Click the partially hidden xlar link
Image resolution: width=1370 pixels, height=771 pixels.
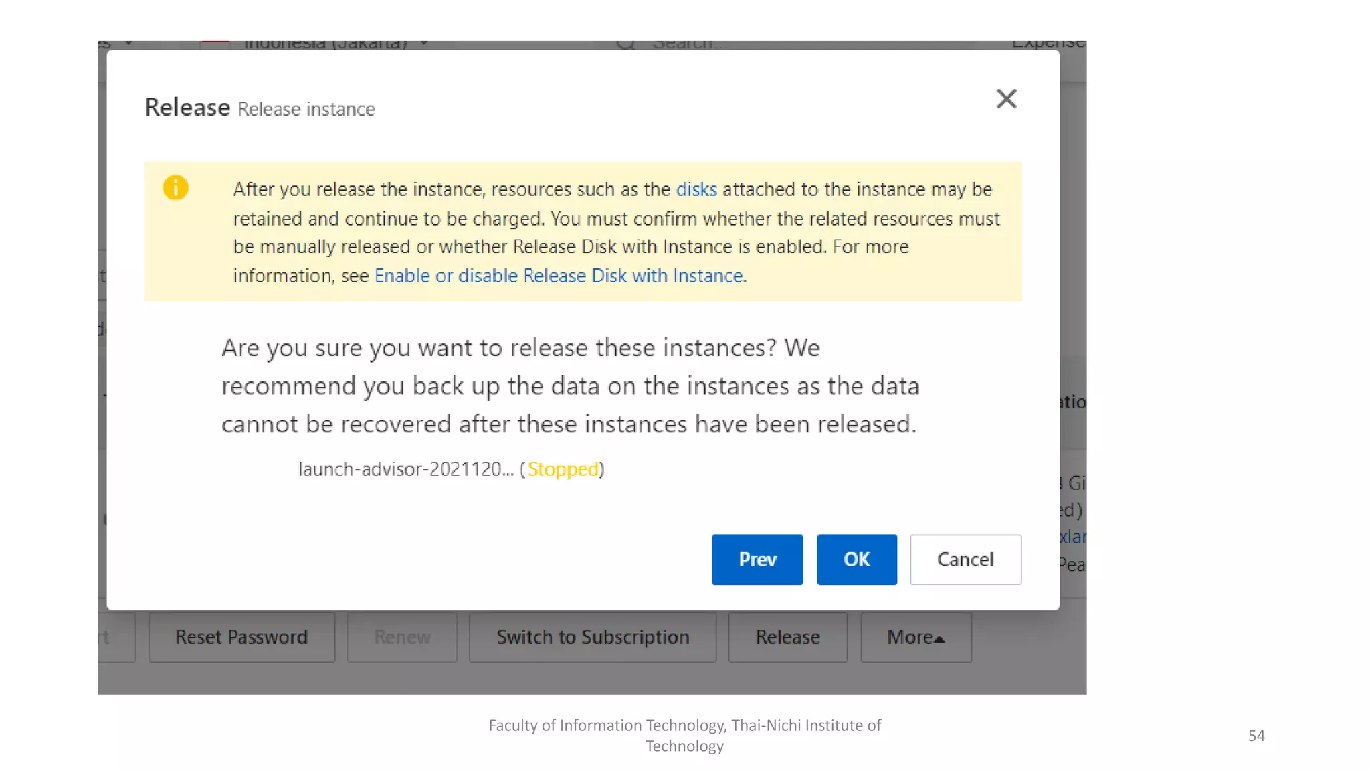(1072, 537)
